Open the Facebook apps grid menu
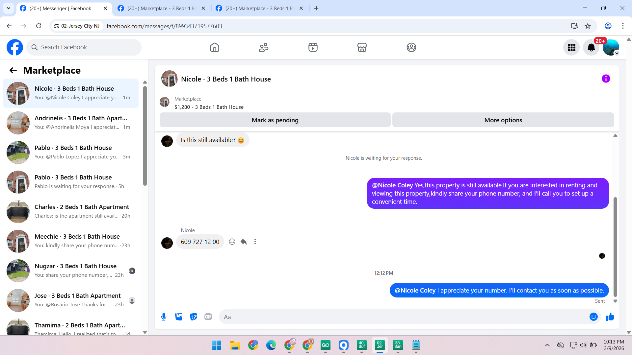The image size is (632, 355). [x=571, y=47]
